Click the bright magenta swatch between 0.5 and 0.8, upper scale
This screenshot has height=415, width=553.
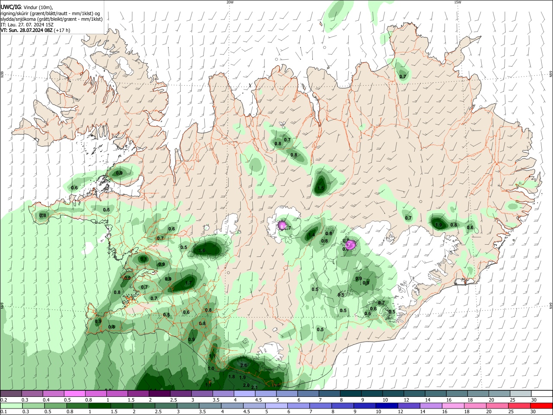[74, 394]
